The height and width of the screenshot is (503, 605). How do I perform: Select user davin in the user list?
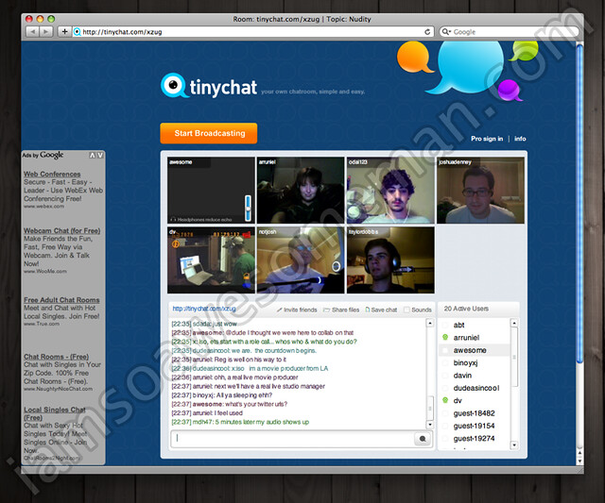pos(462,376)
